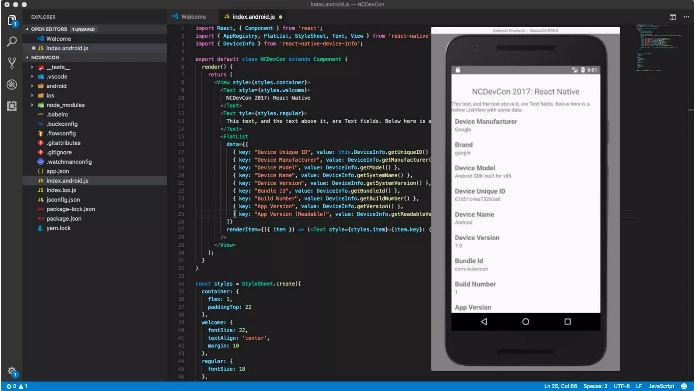Expand the node_modules folder

(x=65, y=105)
